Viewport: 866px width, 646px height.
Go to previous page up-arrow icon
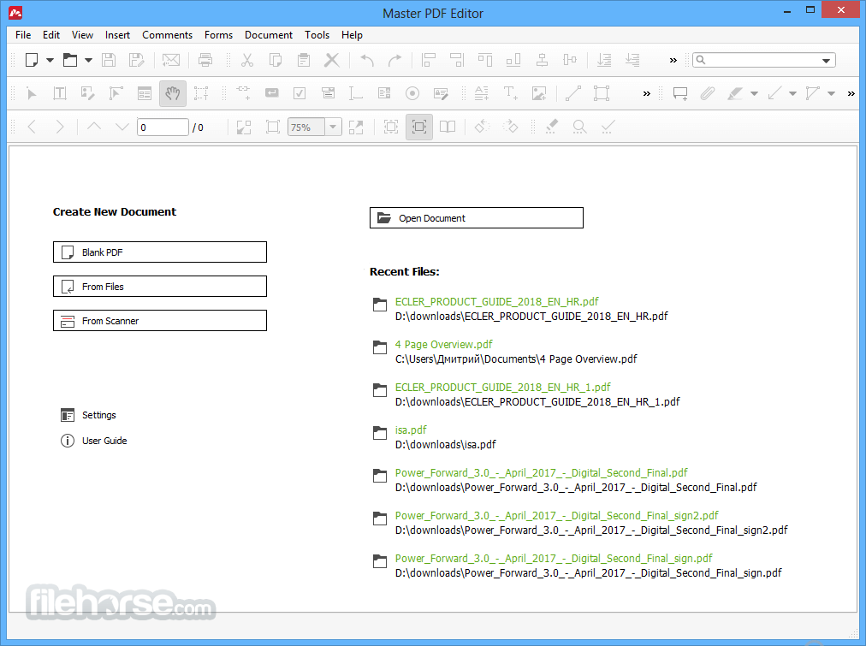[94, 127]
